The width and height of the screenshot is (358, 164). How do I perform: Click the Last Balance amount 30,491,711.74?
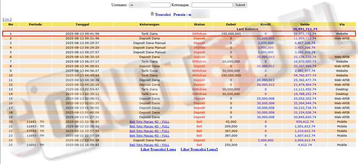point(305,29)
